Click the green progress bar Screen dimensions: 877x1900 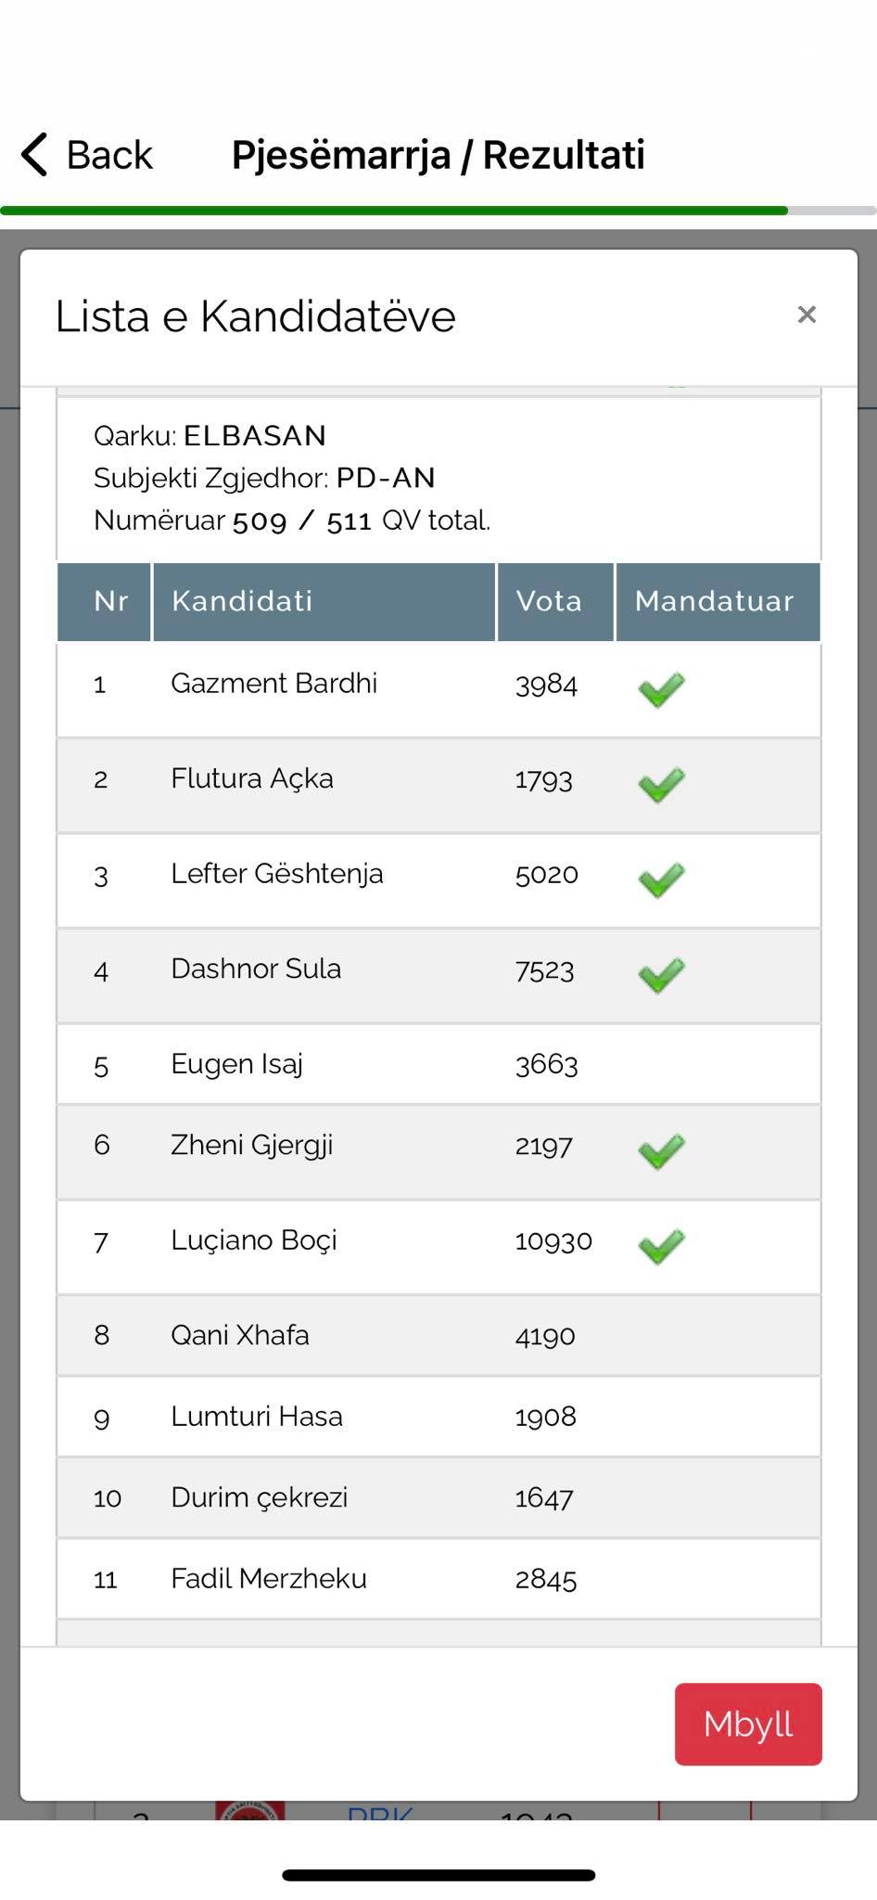coord(394,211)
